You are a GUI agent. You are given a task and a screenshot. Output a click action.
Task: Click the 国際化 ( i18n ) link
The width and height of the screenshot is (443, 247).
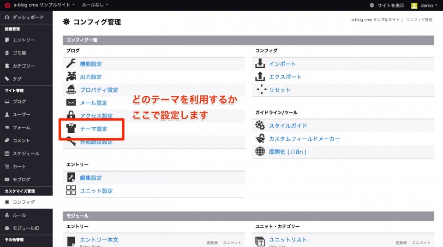tap(287, 152)
